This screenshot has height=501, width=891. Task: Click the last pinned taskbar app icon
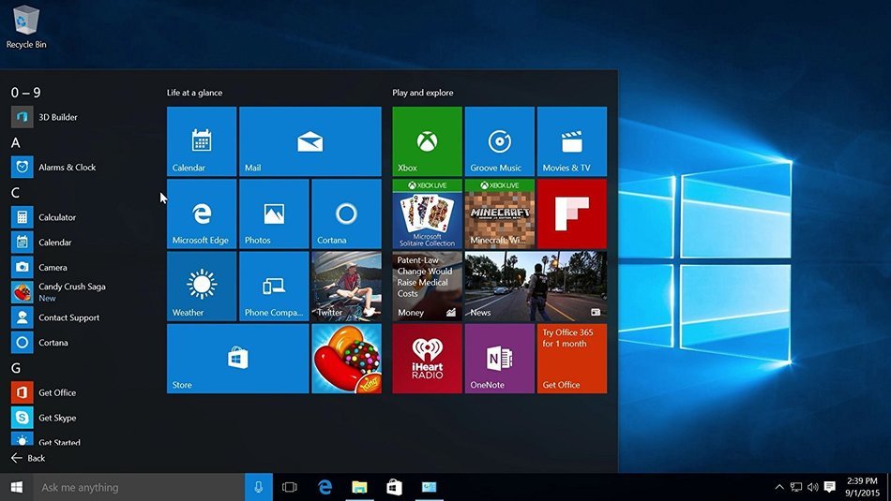coord(429,487)
